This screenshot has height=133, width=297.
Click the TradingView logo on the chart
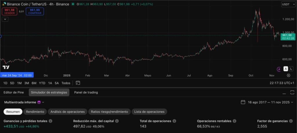pos(6,67)
